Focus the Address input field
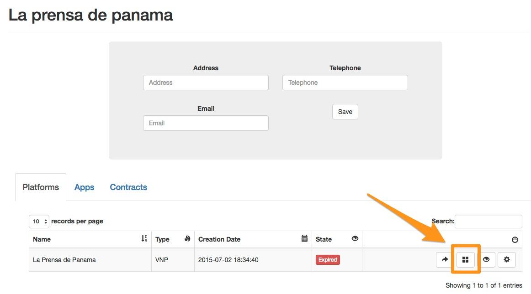531x294 pixels. [206, 83]
